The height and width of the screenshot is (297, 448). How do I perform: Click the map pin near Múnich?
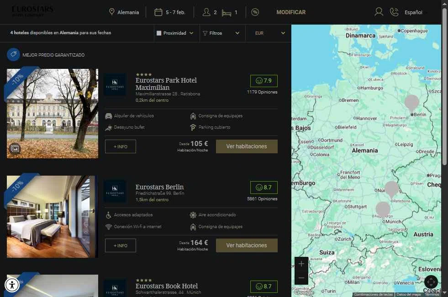pyautogui.click(x=383, y=210)
